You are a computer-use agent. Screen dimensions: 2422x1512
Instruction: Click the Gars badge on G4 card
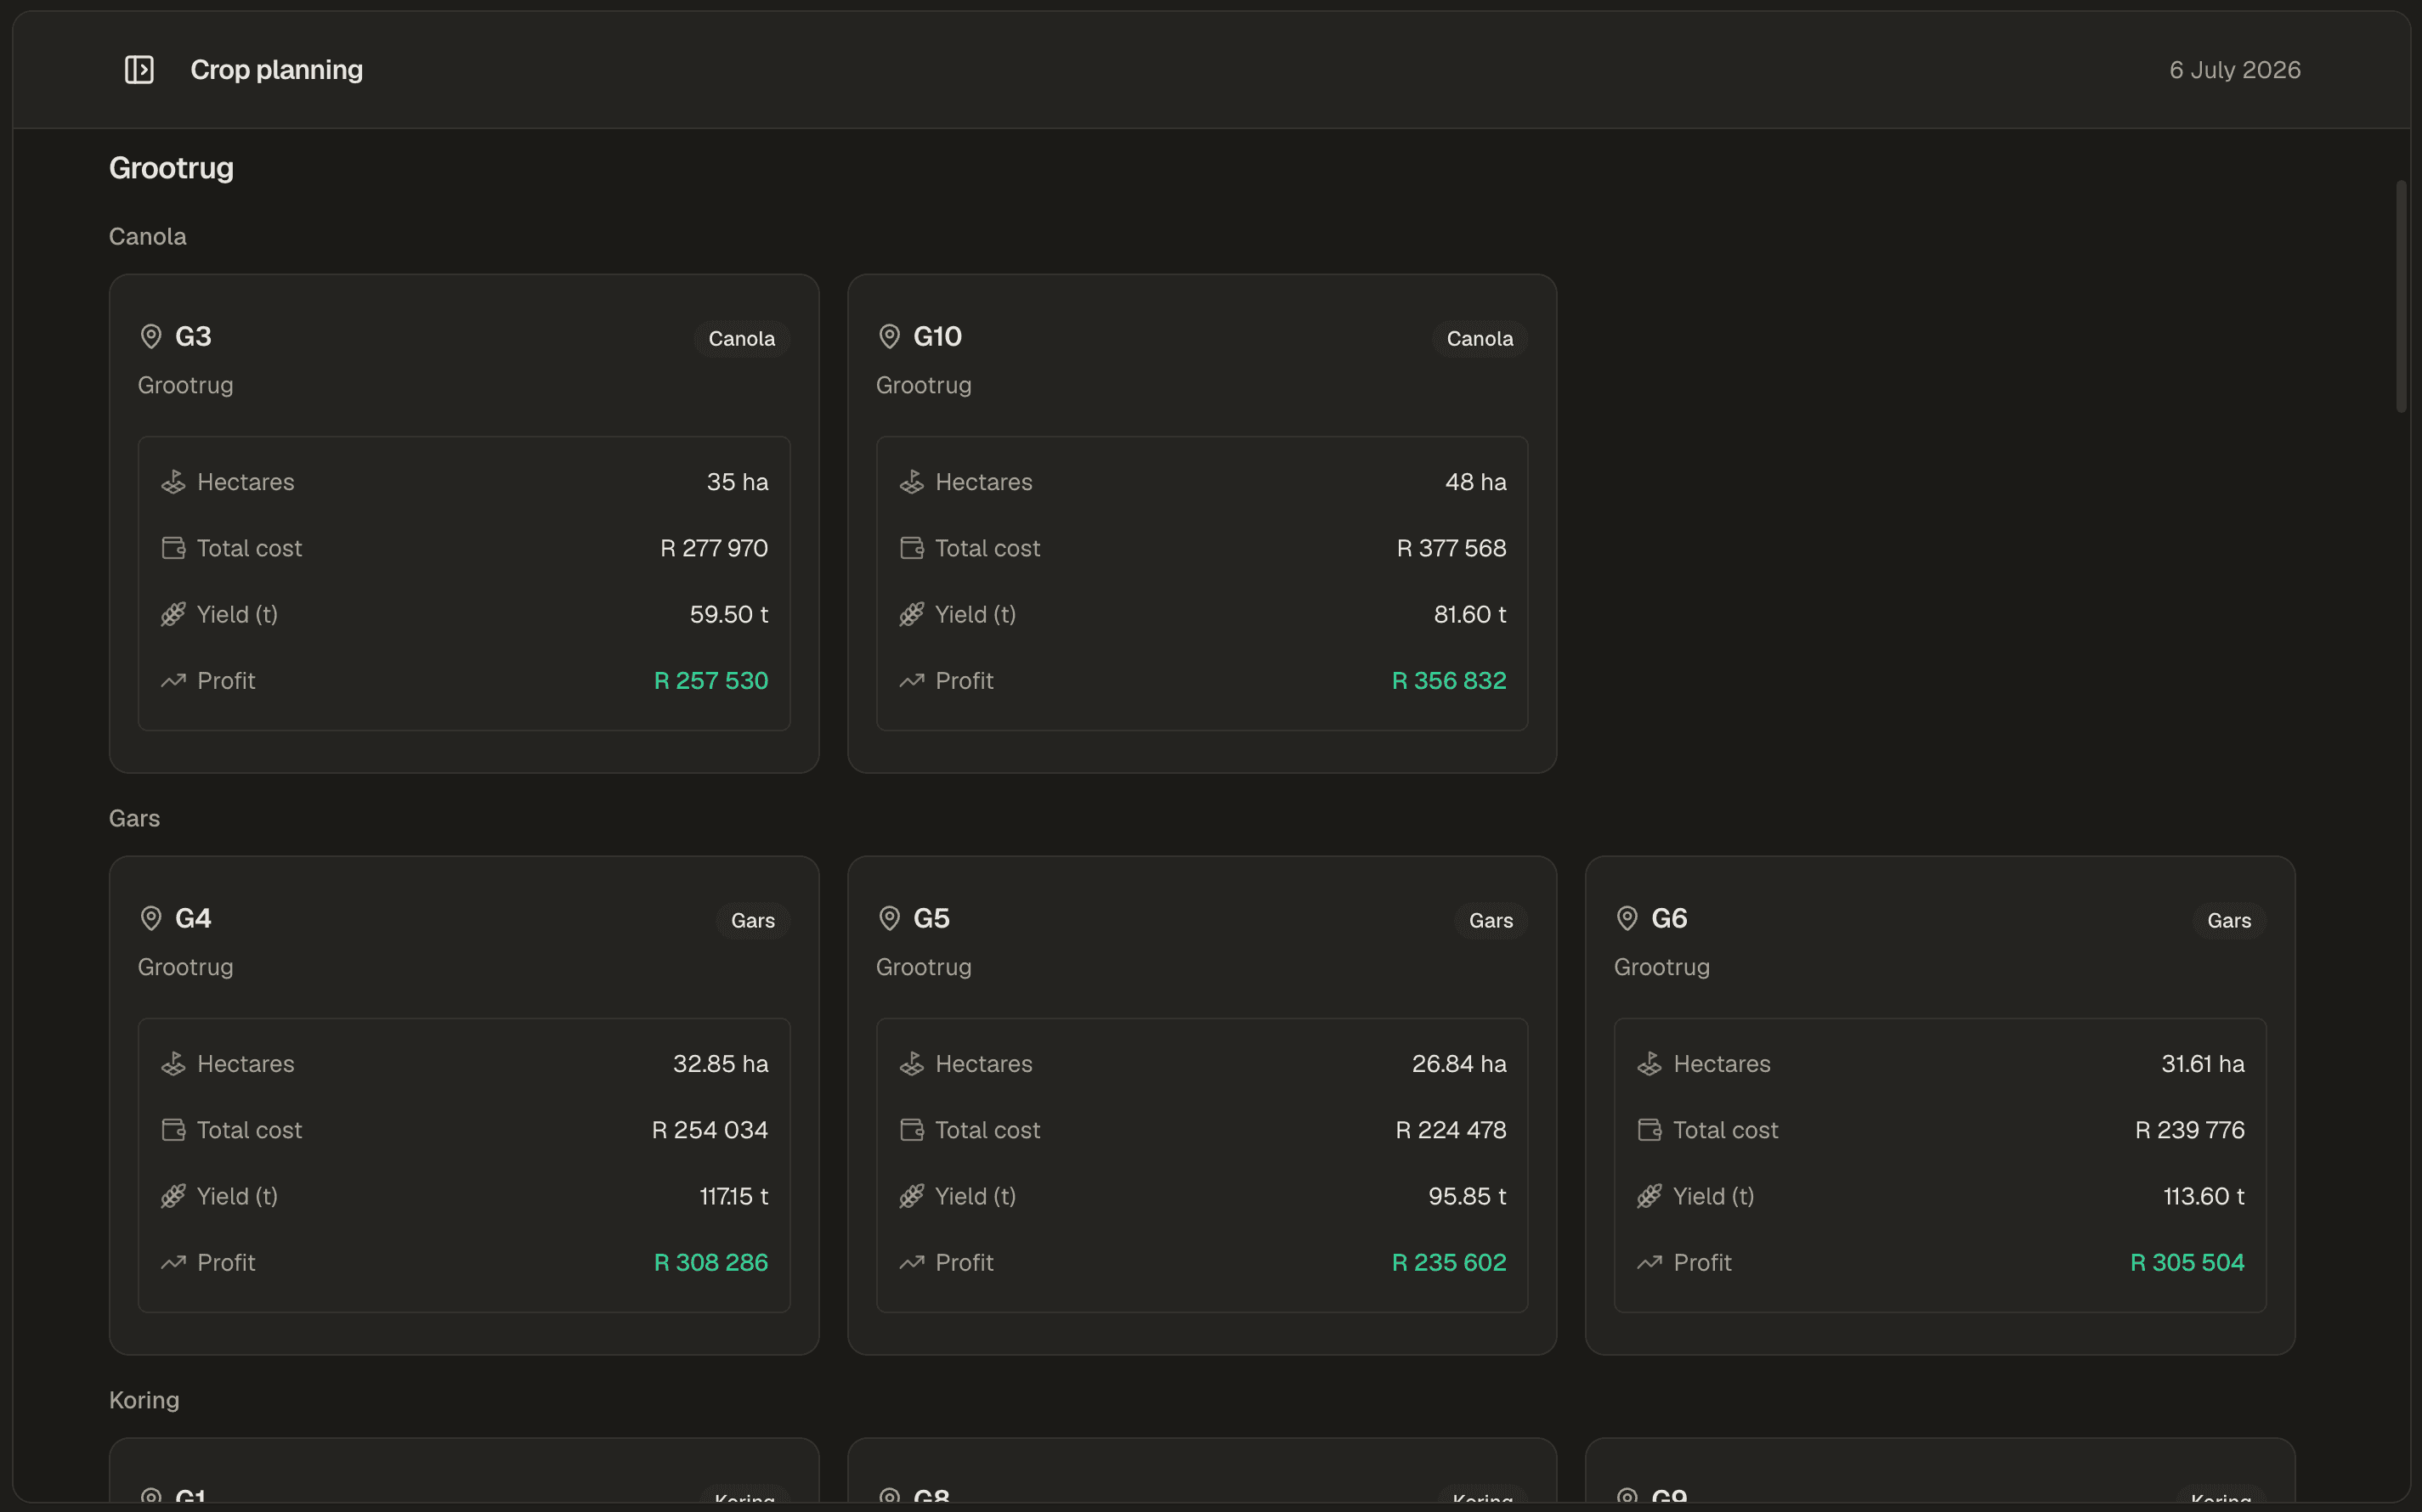[x=752, y=921]
